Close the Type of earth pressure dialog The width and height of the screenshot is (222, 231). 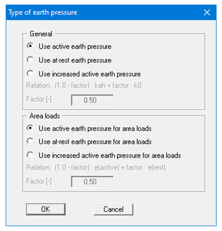[x=207, y=12]
